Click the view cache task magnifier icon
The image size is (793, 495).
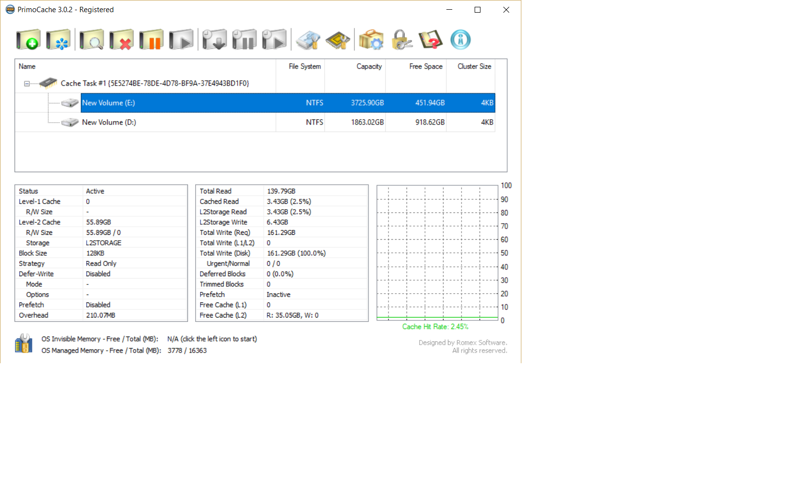[92, 40]
